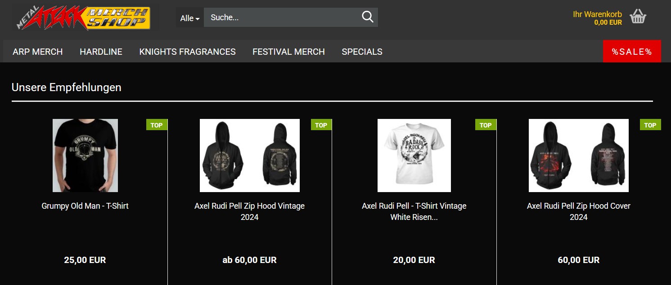The height and width of the screenshot is (285, 671).
Task: Open the shopping basket icon
Action: [x=638, y=17]
